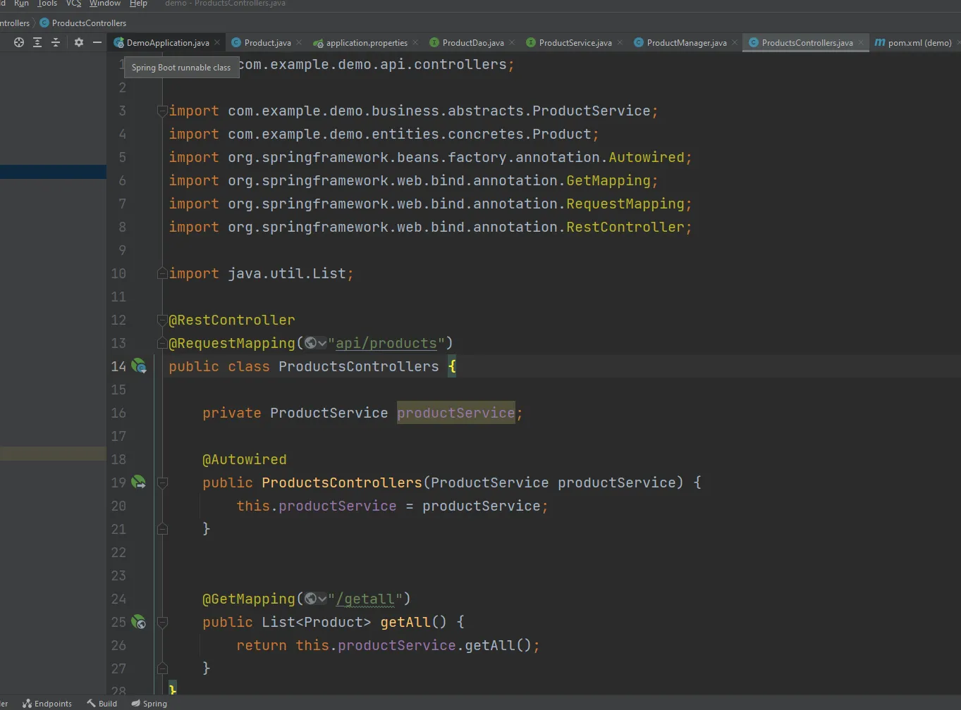
Task: Collapse the import block fold marker on line 3
Action: (x=162, y=111)
